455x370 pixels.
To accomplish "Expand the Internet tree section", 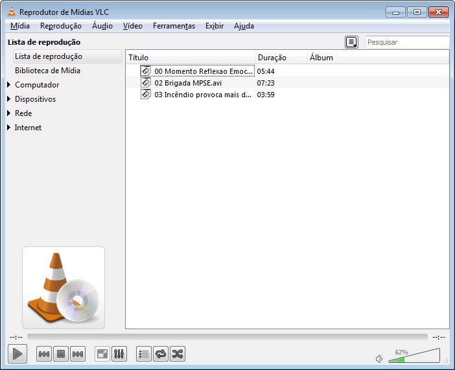I will pyautogui.click(x=8, y=127).
